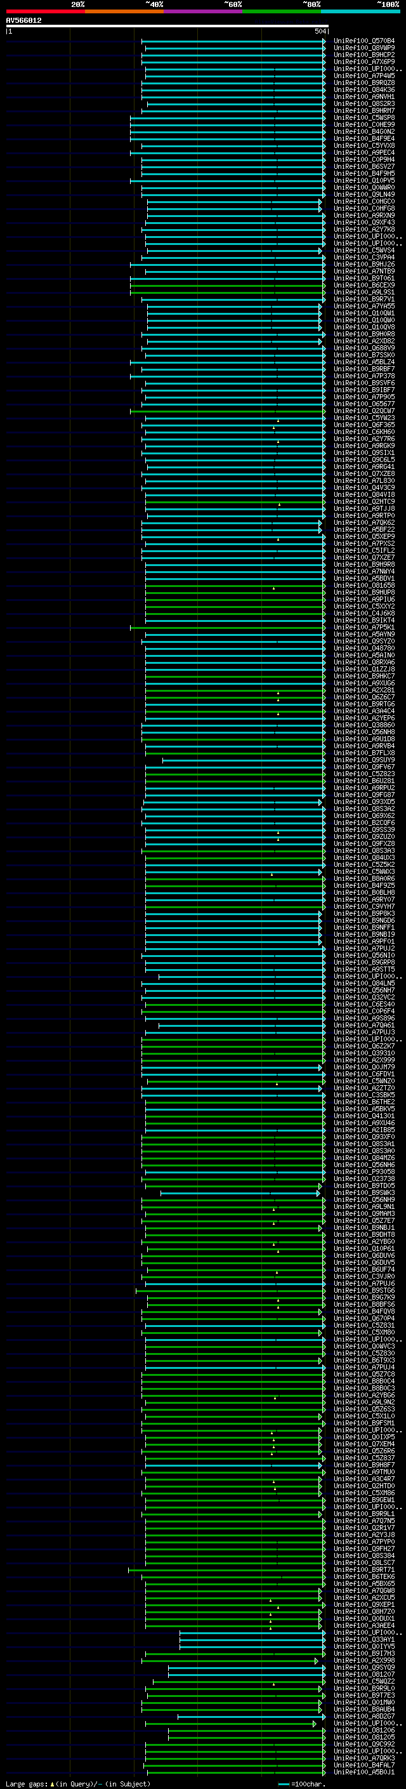Click the UniRef100_A9RXN9 label

pyautogui.click(x=364, y=215)
